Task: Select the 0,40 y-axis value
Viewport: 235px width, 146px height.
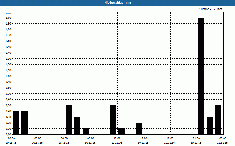Action: click(x=9, y=111)
